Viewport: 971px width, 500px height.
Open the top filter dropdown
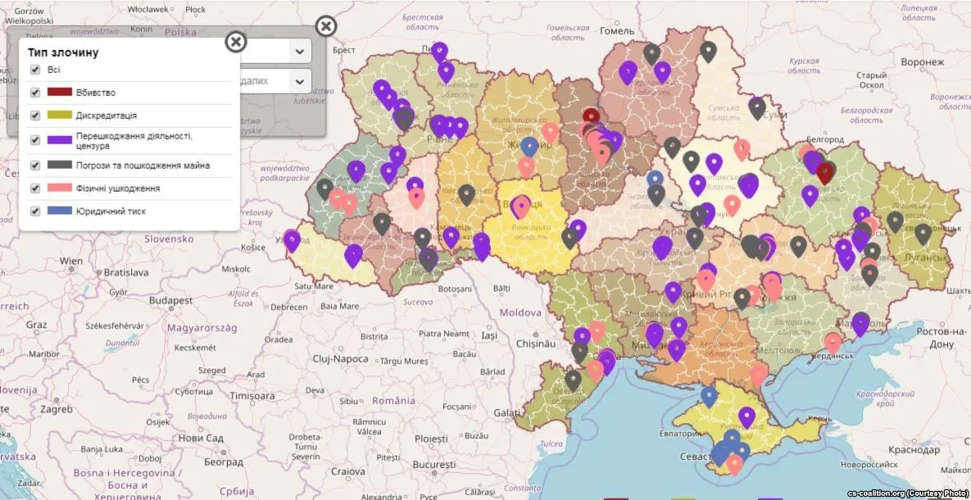click(x=299, y=50)
